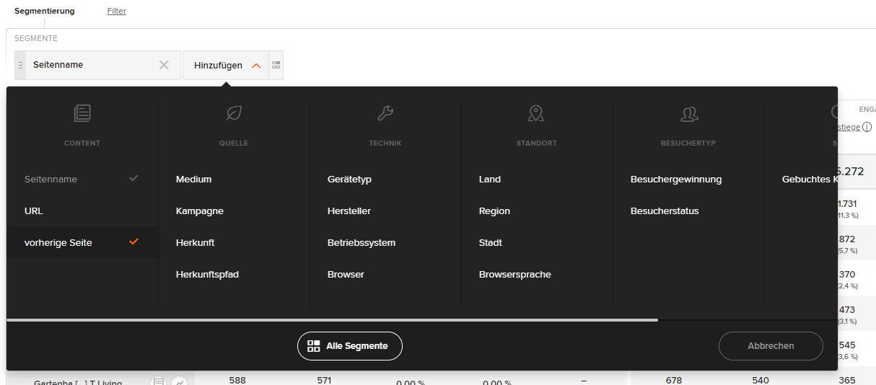Viewport: 876px width, 385px height.
Task: Click the Quelle leaf icon
Action: coord(234,113)
